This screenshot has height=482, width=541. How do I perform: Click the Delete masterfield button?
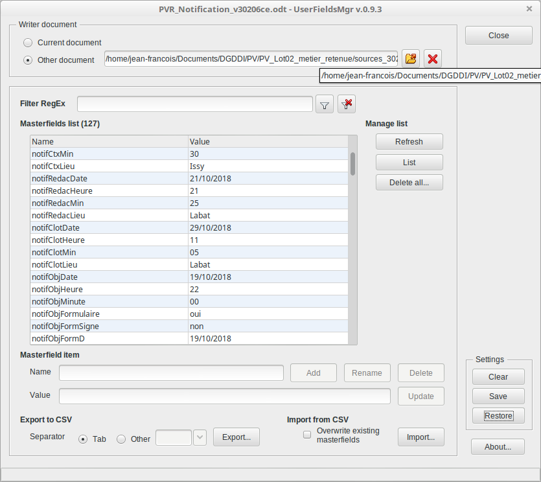click(x=421, y=373)
